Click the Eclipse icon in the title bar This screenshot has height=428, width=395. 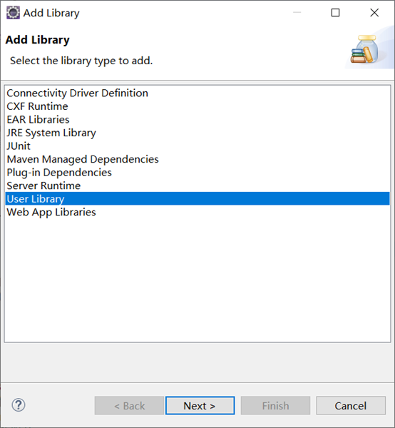pos(13,13)
